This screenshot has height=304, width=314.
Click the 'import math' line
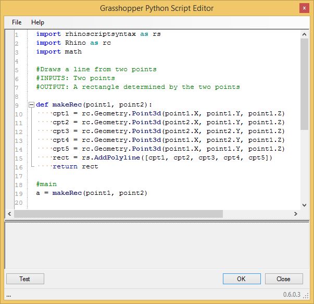pos(59,51)
